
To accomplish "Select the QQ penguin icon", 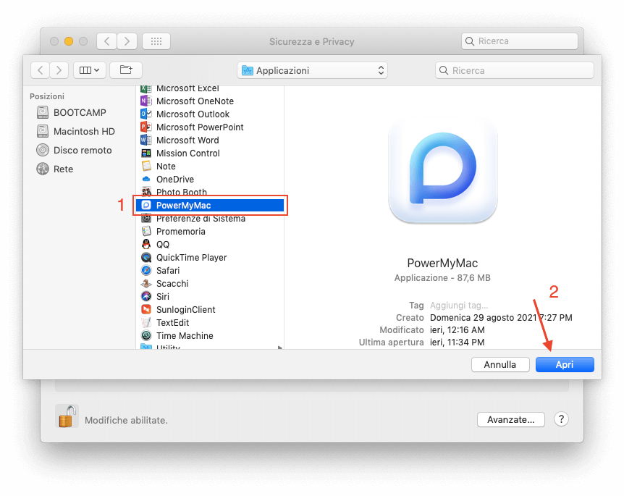I will click(x=146, y=245).
